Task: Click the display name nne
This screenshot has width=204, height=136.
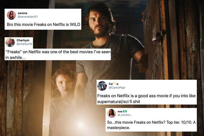Action: tap(120, 112)
